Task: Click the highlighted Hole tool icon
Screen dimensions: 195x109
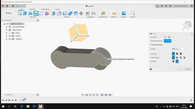Action: pos(36,13)
